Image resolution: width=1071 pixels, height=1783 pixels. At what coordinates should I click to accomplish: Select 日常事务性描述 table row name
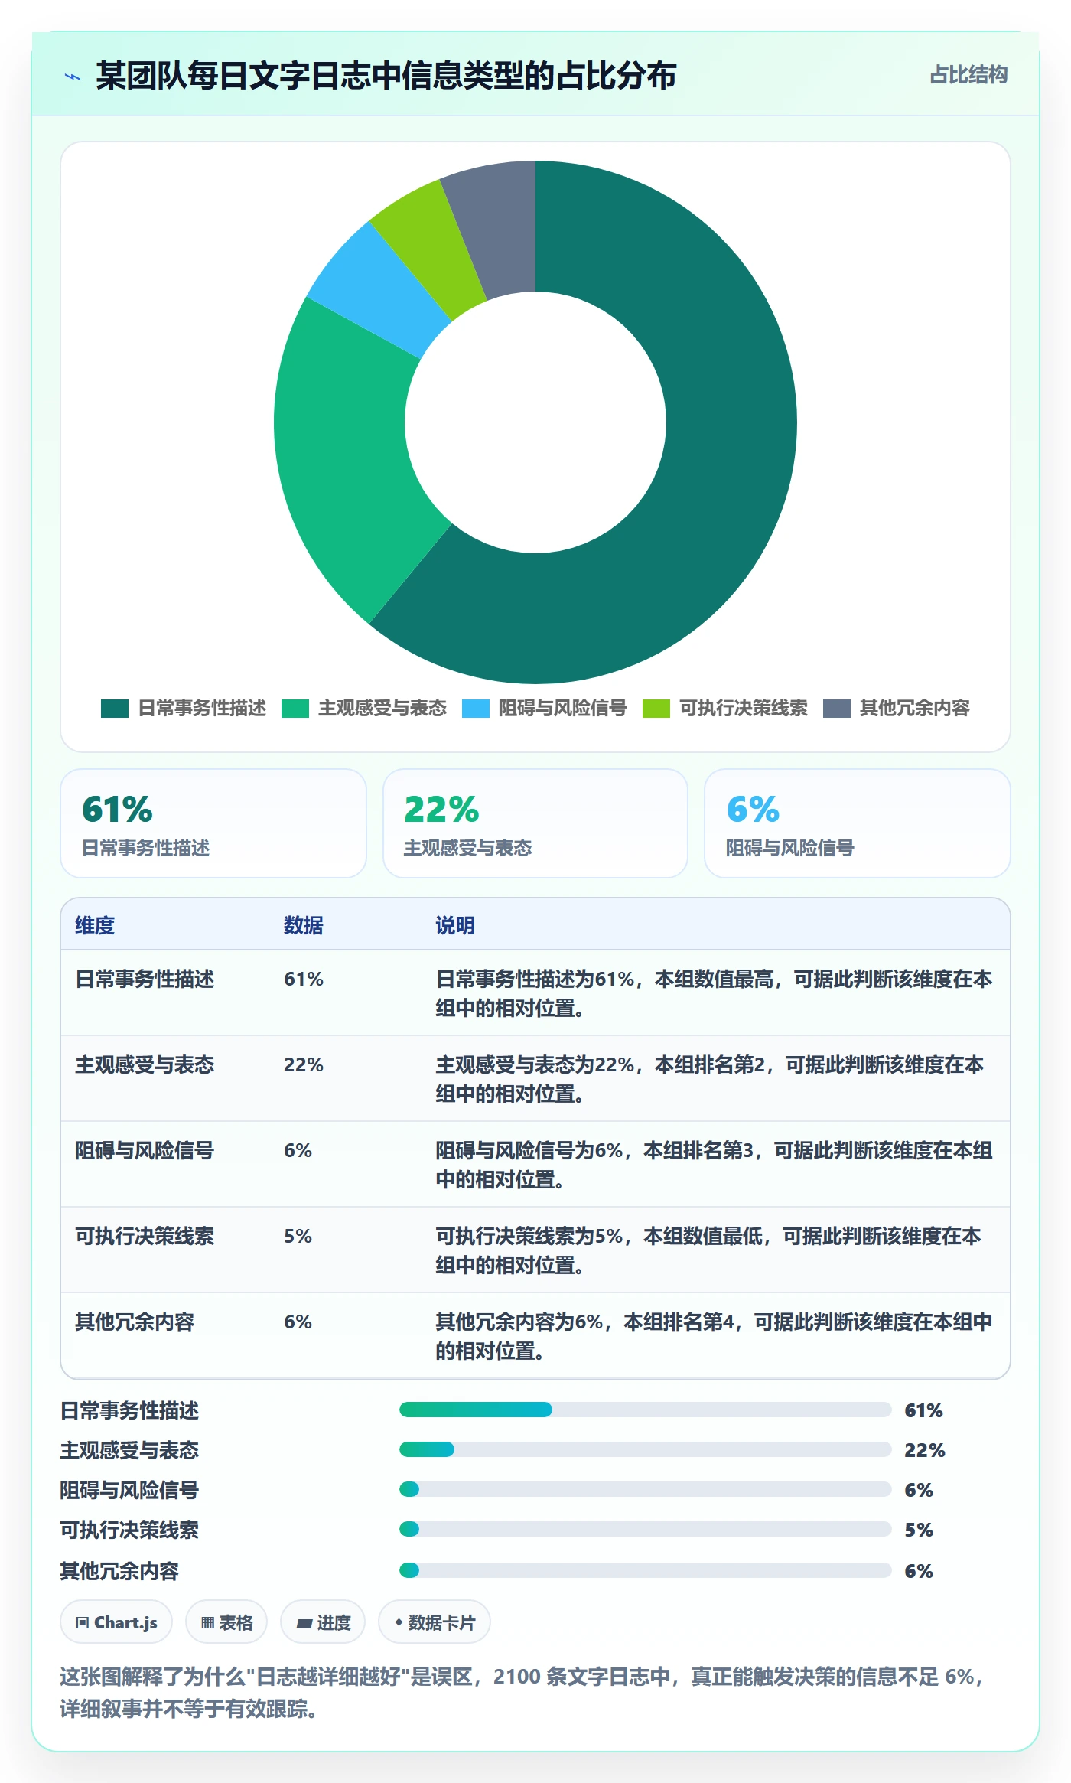pyautogui.click(x=145, y=979)
